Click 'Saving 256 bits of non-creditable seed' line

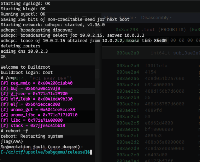coord(65,19)
